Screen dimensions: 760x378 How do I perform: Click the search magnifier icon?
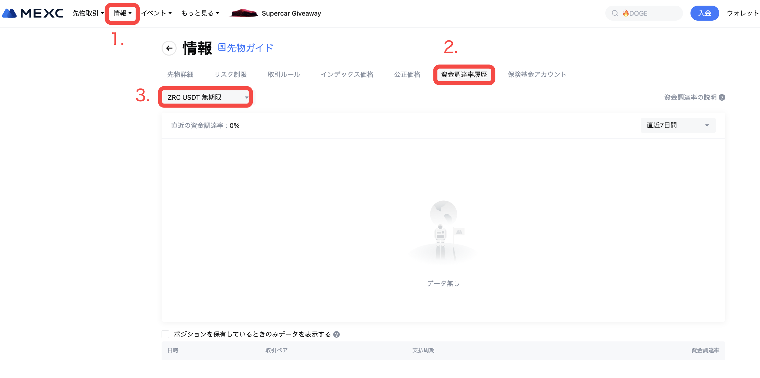pyautogui.click(x=615, y=13)
